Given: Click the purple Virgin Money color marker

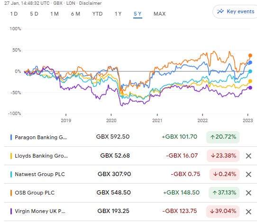Looking at the screenshot, I should (x=11, y=211).
